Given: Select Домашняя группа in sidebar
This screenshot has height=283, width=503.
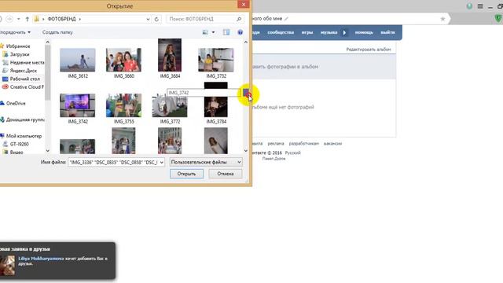Looking at the screenshot, I should (x=25, y=119).
